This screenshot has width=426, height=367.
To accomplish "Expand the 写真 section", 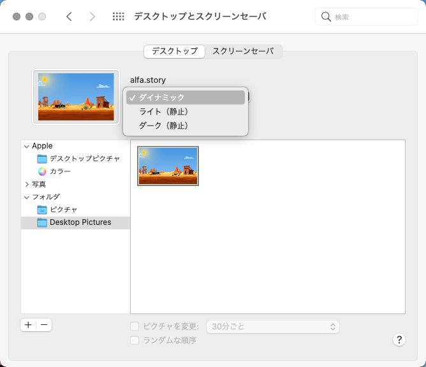I will click(x=26, y=184).
